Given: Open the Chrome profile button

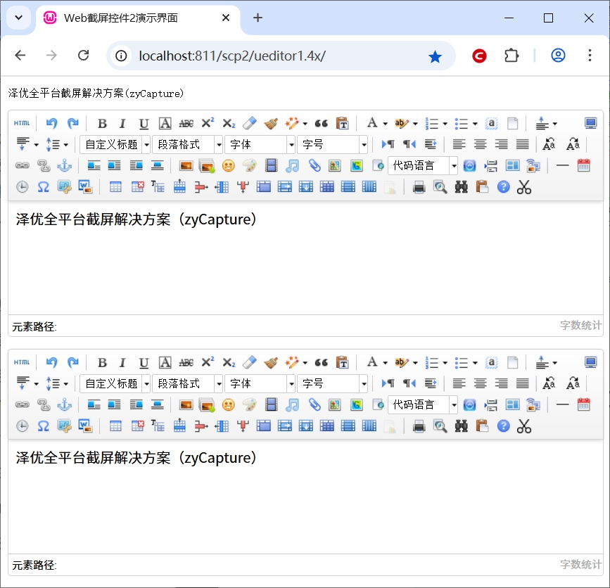Looking at the screenshot, I should coord(558,56).
